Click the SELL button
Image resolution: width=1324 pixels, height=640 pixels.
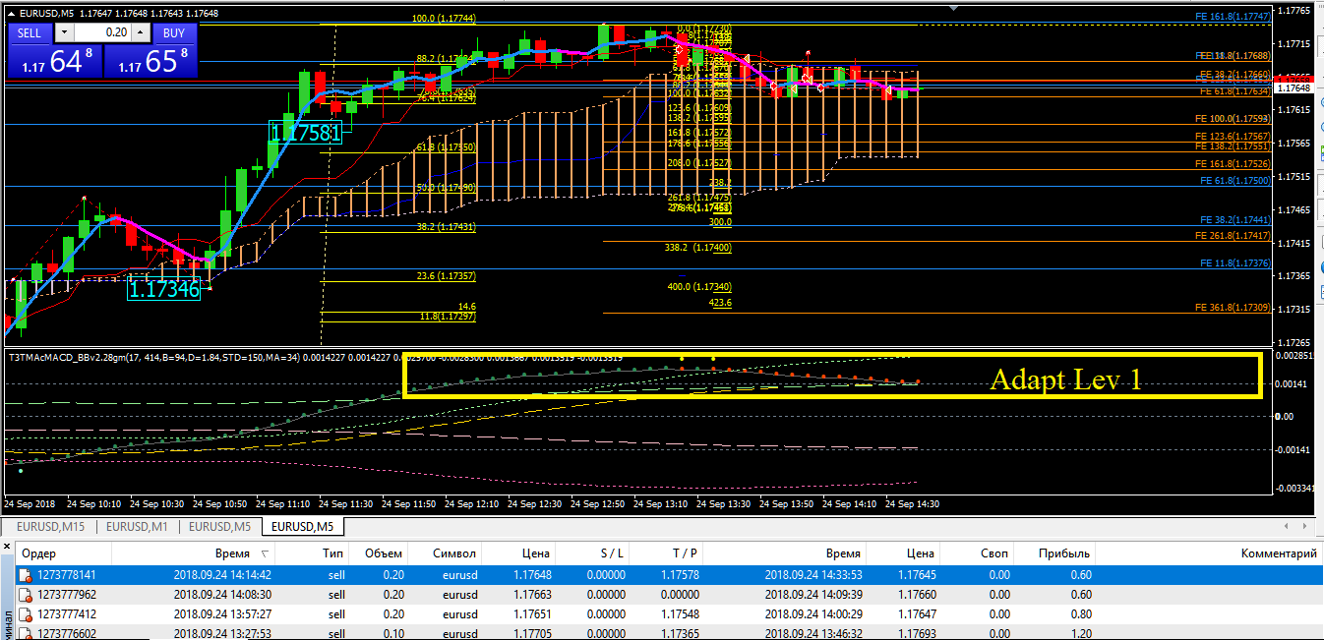pyautogui.click(x=30, y=32)
